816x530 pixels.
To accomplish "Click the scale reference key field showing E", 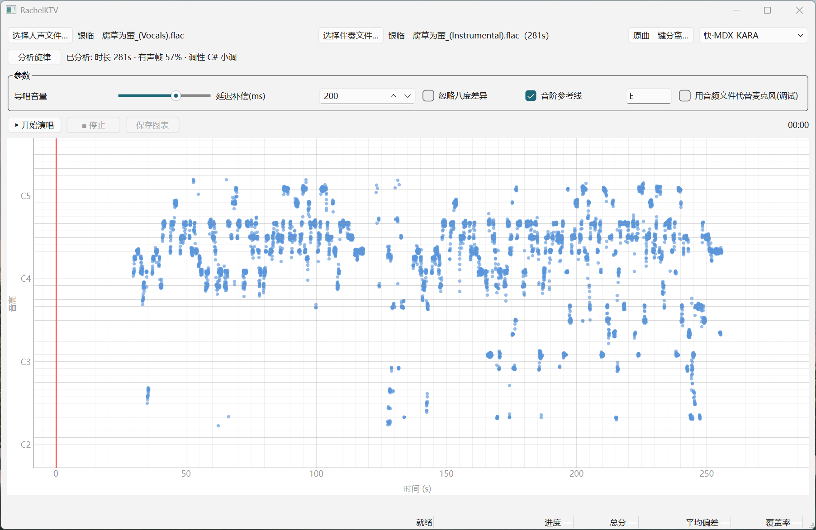I will pos(649,96).
